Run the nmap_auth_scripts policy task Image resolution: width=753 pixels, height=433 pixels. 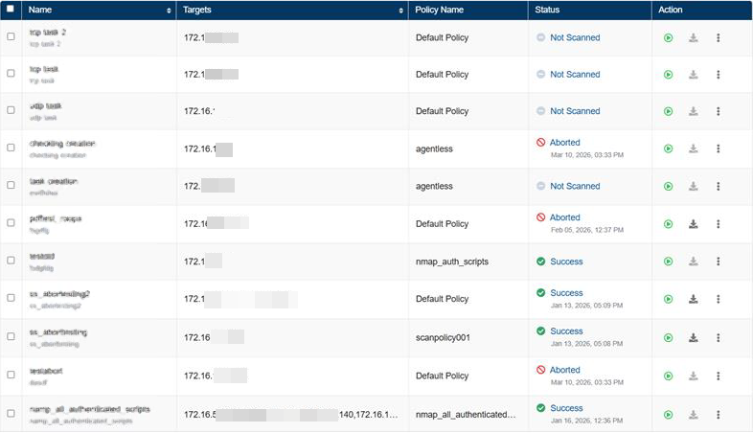coord(668,262)
